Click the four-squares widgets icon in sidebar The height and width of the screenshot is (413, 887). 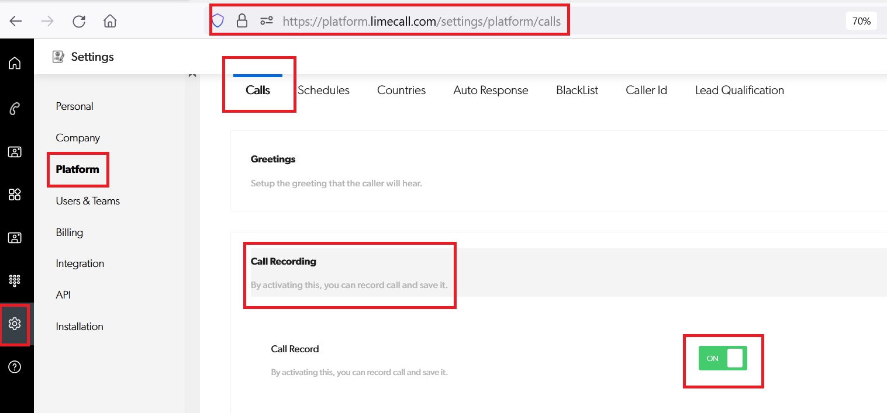point(15,195)
